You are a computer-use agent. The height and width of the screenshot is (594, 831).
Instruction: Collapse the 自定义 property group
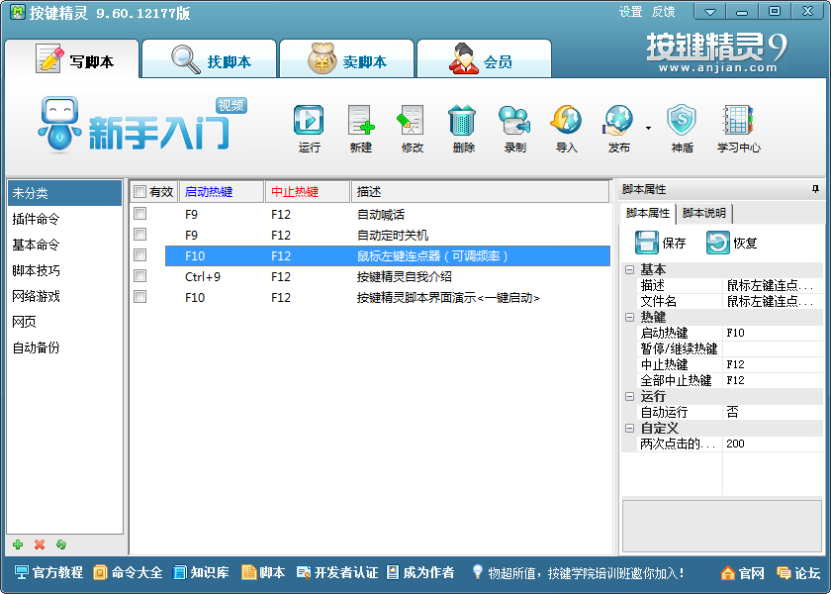click(629, 428)
